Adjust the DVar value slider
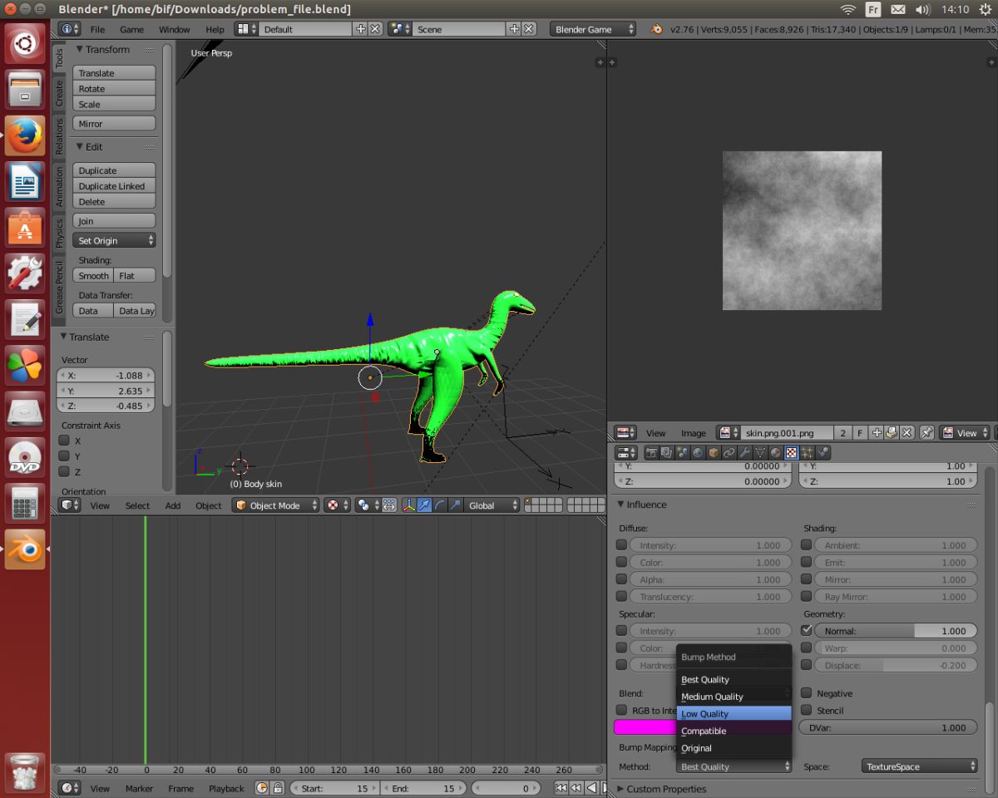Image resolution: width=998 pixels, height=798 pixels. pyautogui.click(x=887, y=727)
